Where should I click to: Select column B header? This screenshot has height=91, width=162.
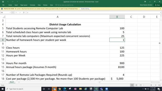tap(117, 17)
